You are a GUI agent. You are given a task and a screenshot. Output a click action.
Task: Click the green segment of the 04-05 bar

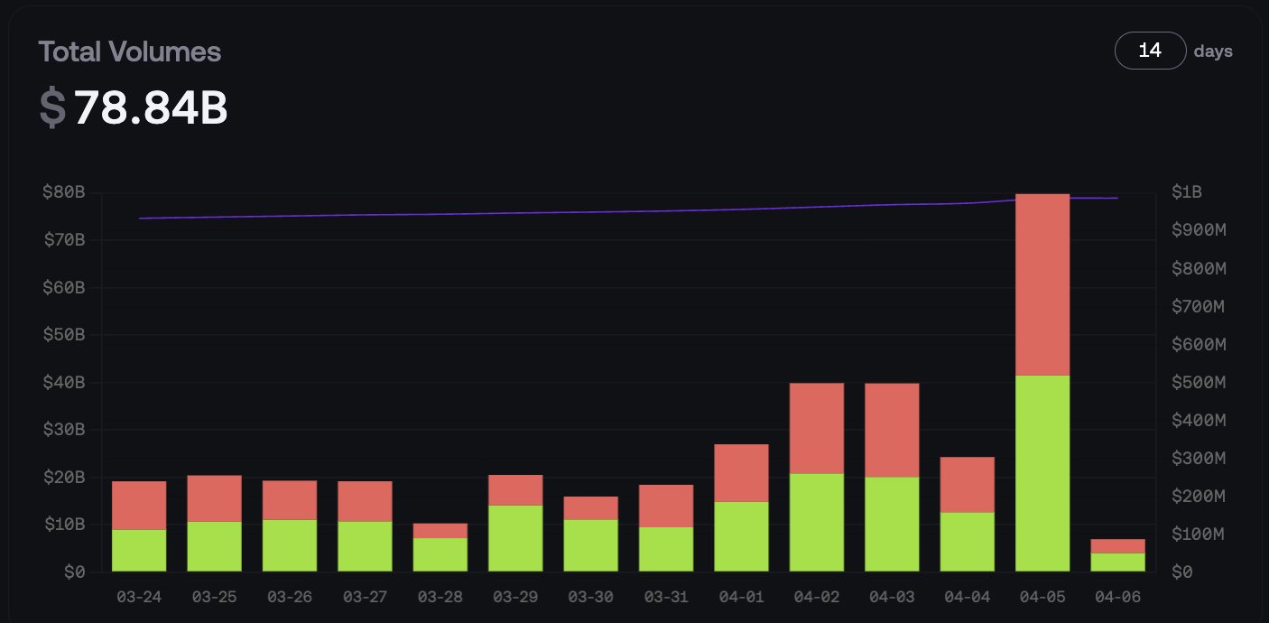coord(1042,473)
